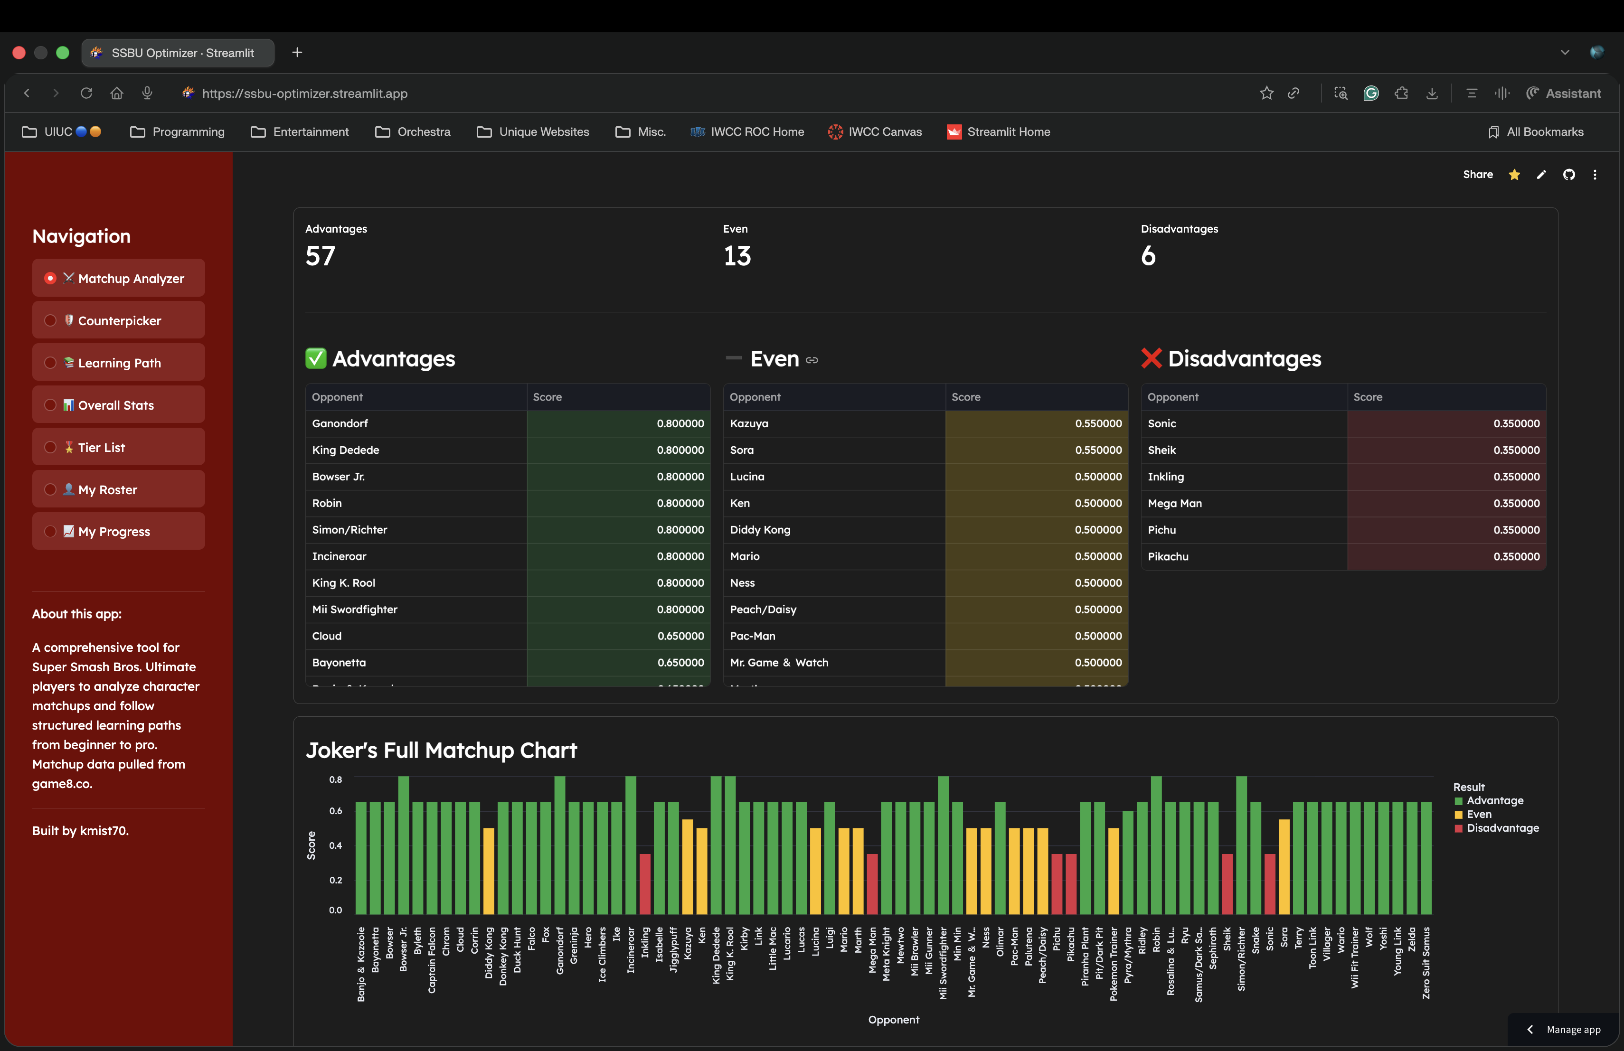Open the extensions puzzle icon
The height and width of the screenshot is (1051, 1624).
coord(1402,94)
